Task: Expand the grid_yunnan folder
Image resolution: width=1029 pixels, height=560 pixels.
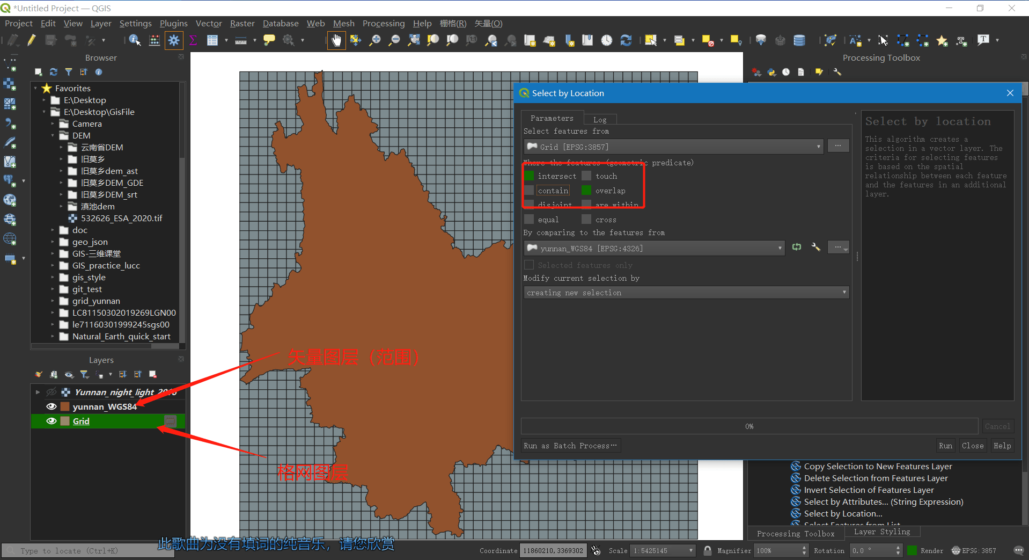Action: (x=53, y=301)
